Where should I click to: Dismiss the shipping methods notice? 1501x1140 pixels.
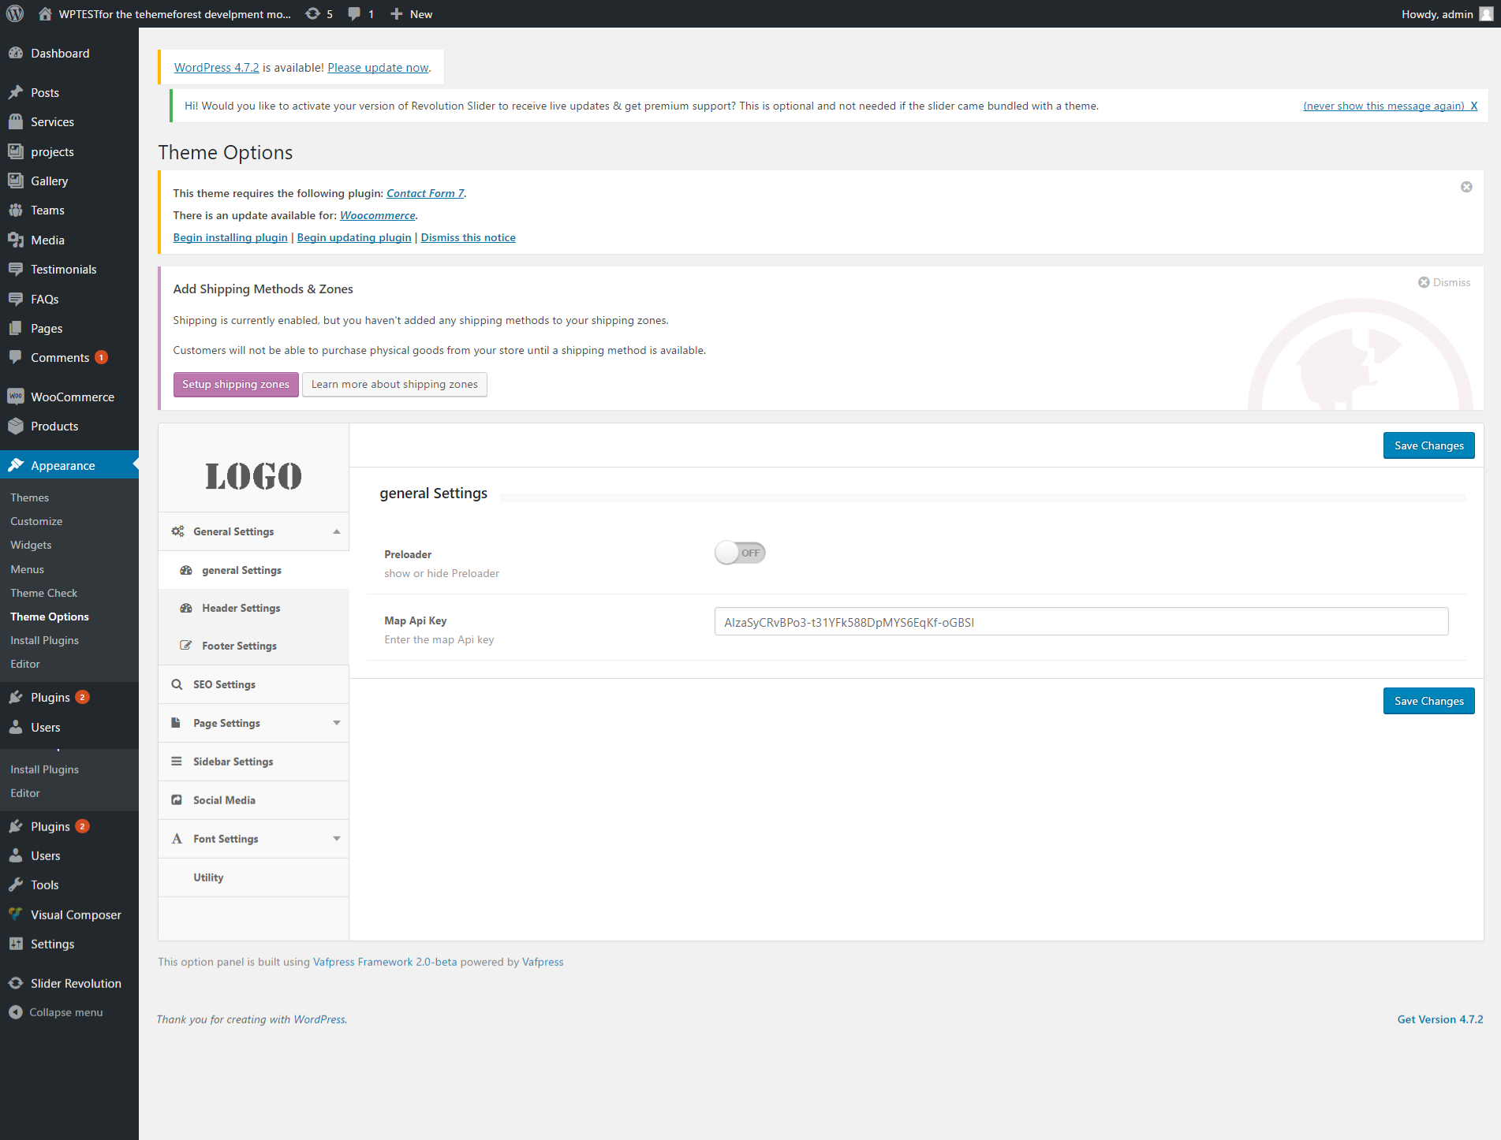[x=1444, y=282]
